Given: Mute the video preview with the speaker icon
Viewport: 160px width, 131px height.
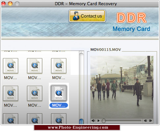Looking at the screenshot, I should pos(93,120).
